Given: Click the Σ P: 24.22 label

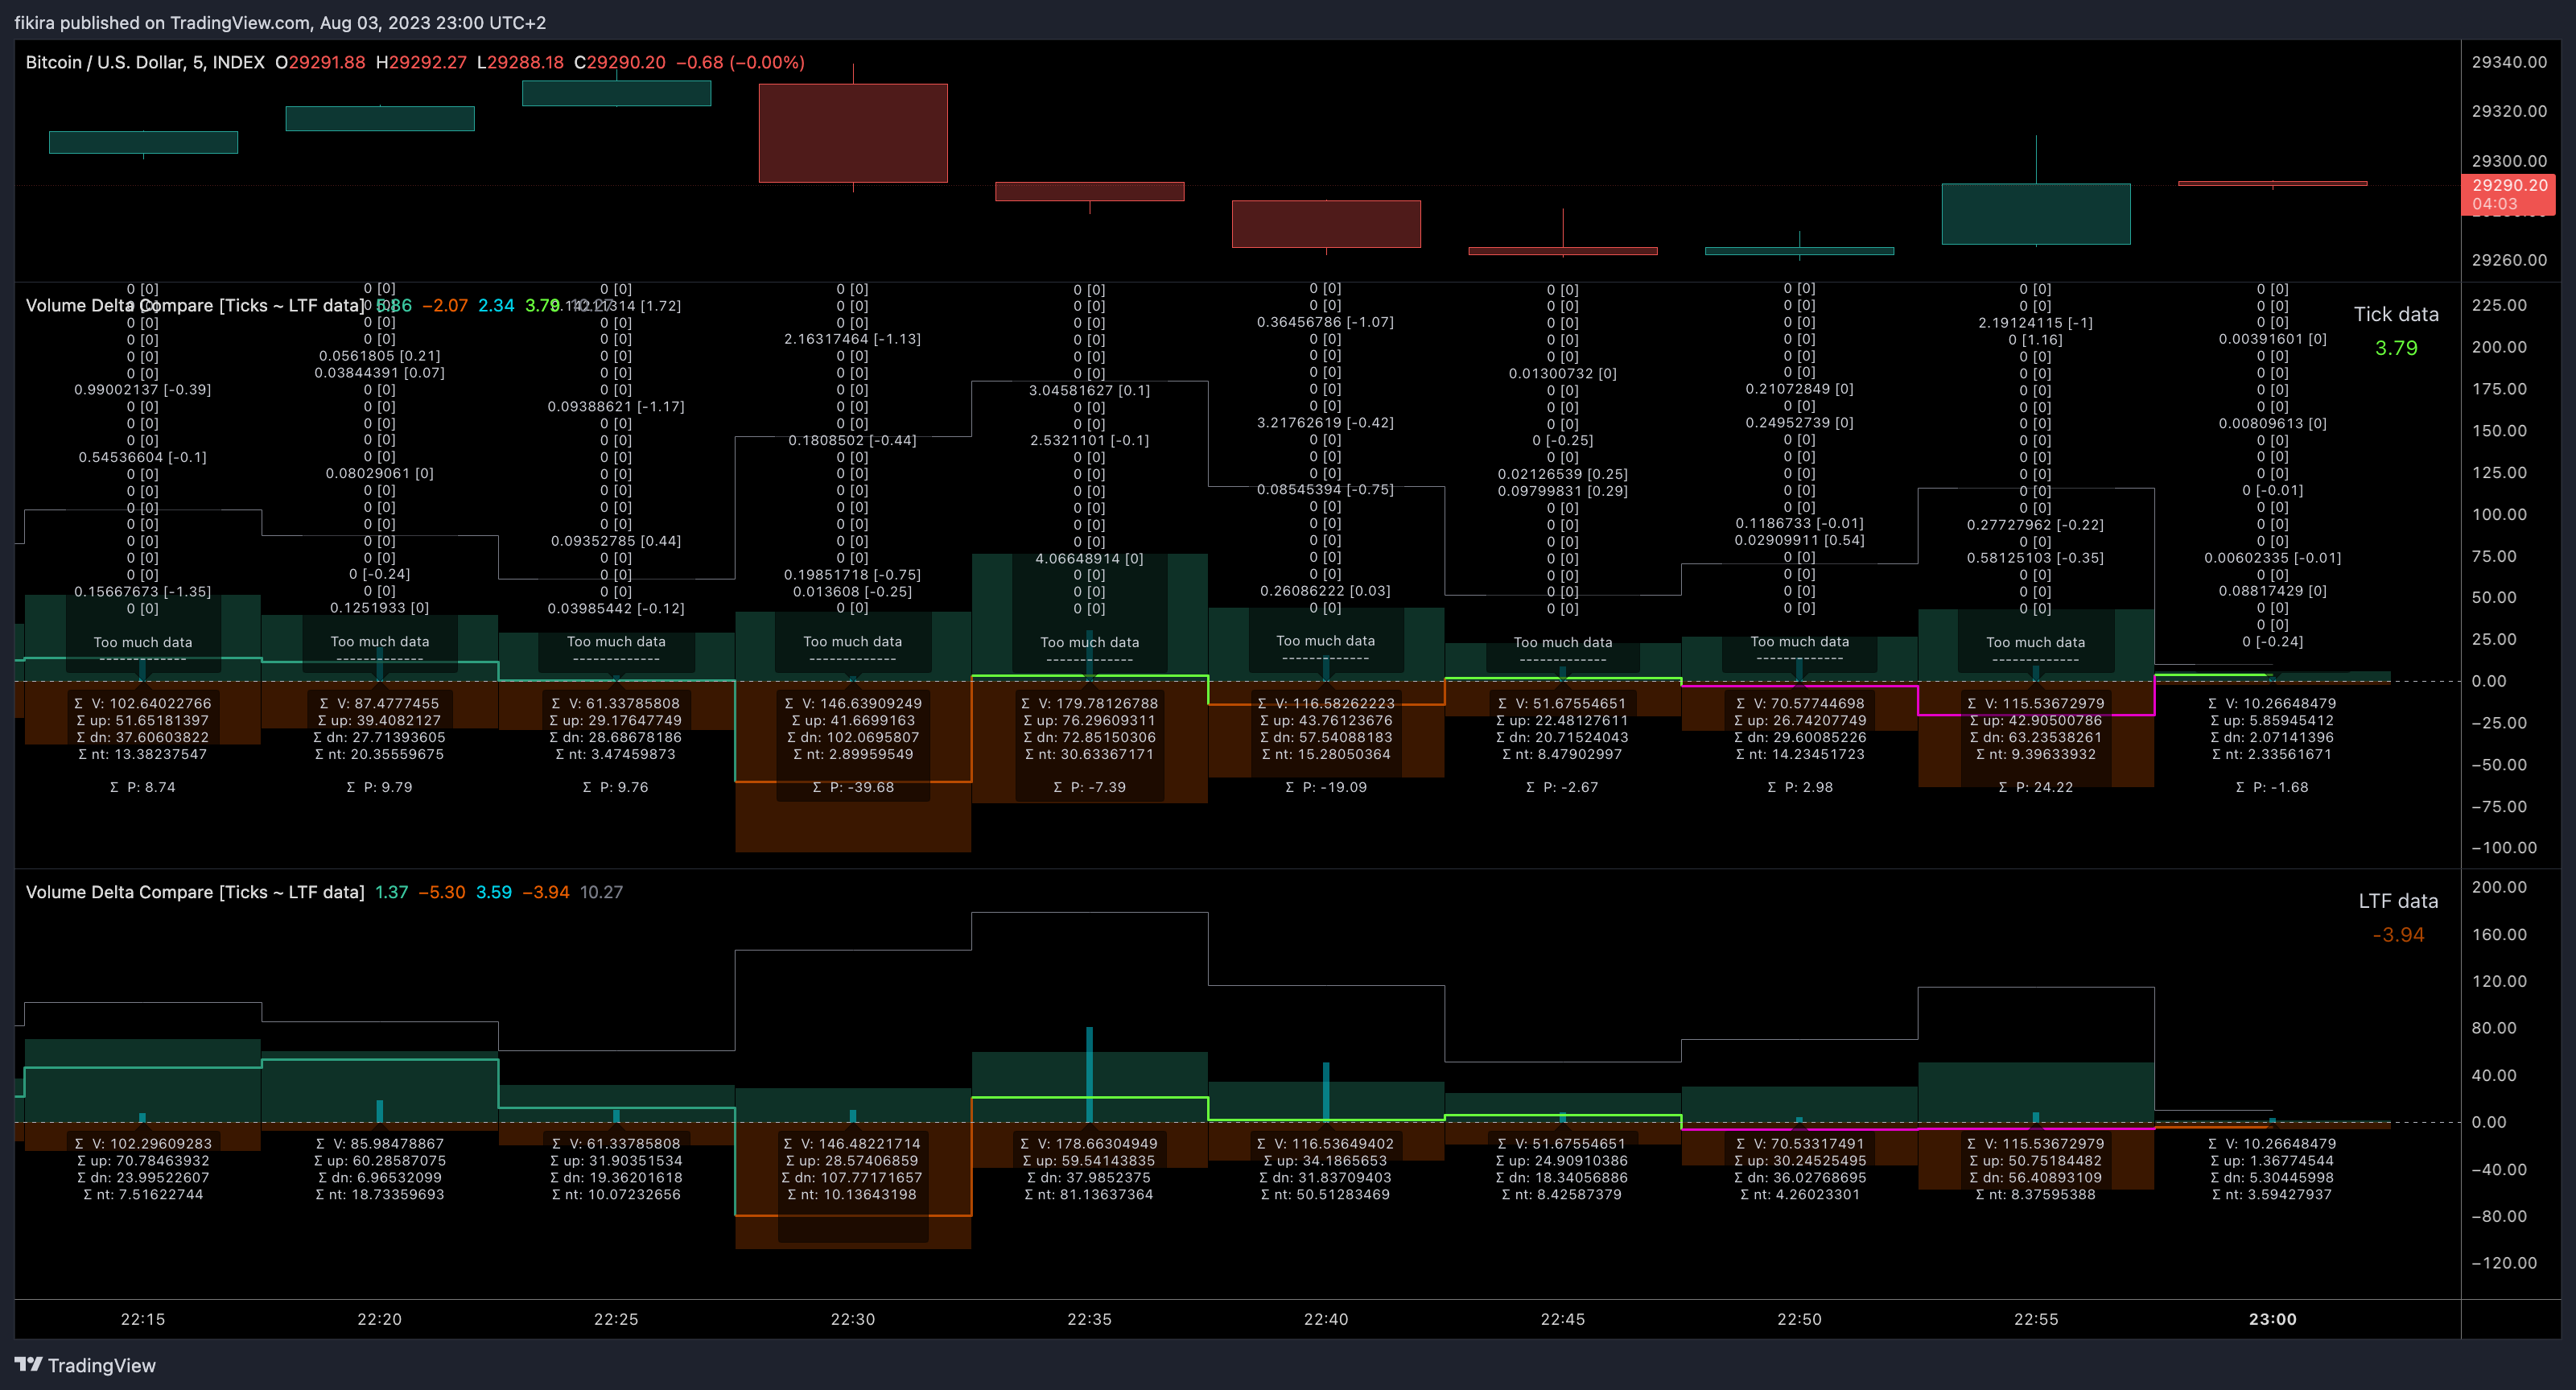Looking at the screenshot, I should [2036, 787].
